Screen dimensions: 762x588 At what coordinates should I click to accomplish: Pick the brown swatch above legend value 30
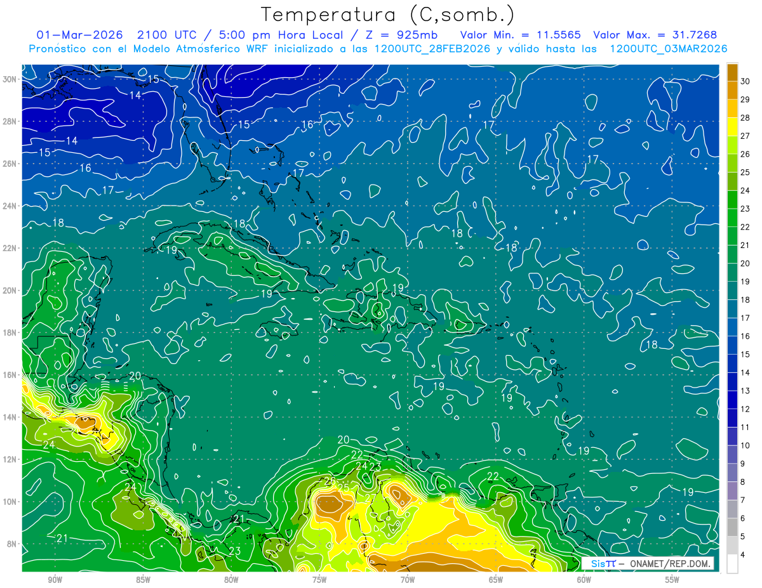732,72
